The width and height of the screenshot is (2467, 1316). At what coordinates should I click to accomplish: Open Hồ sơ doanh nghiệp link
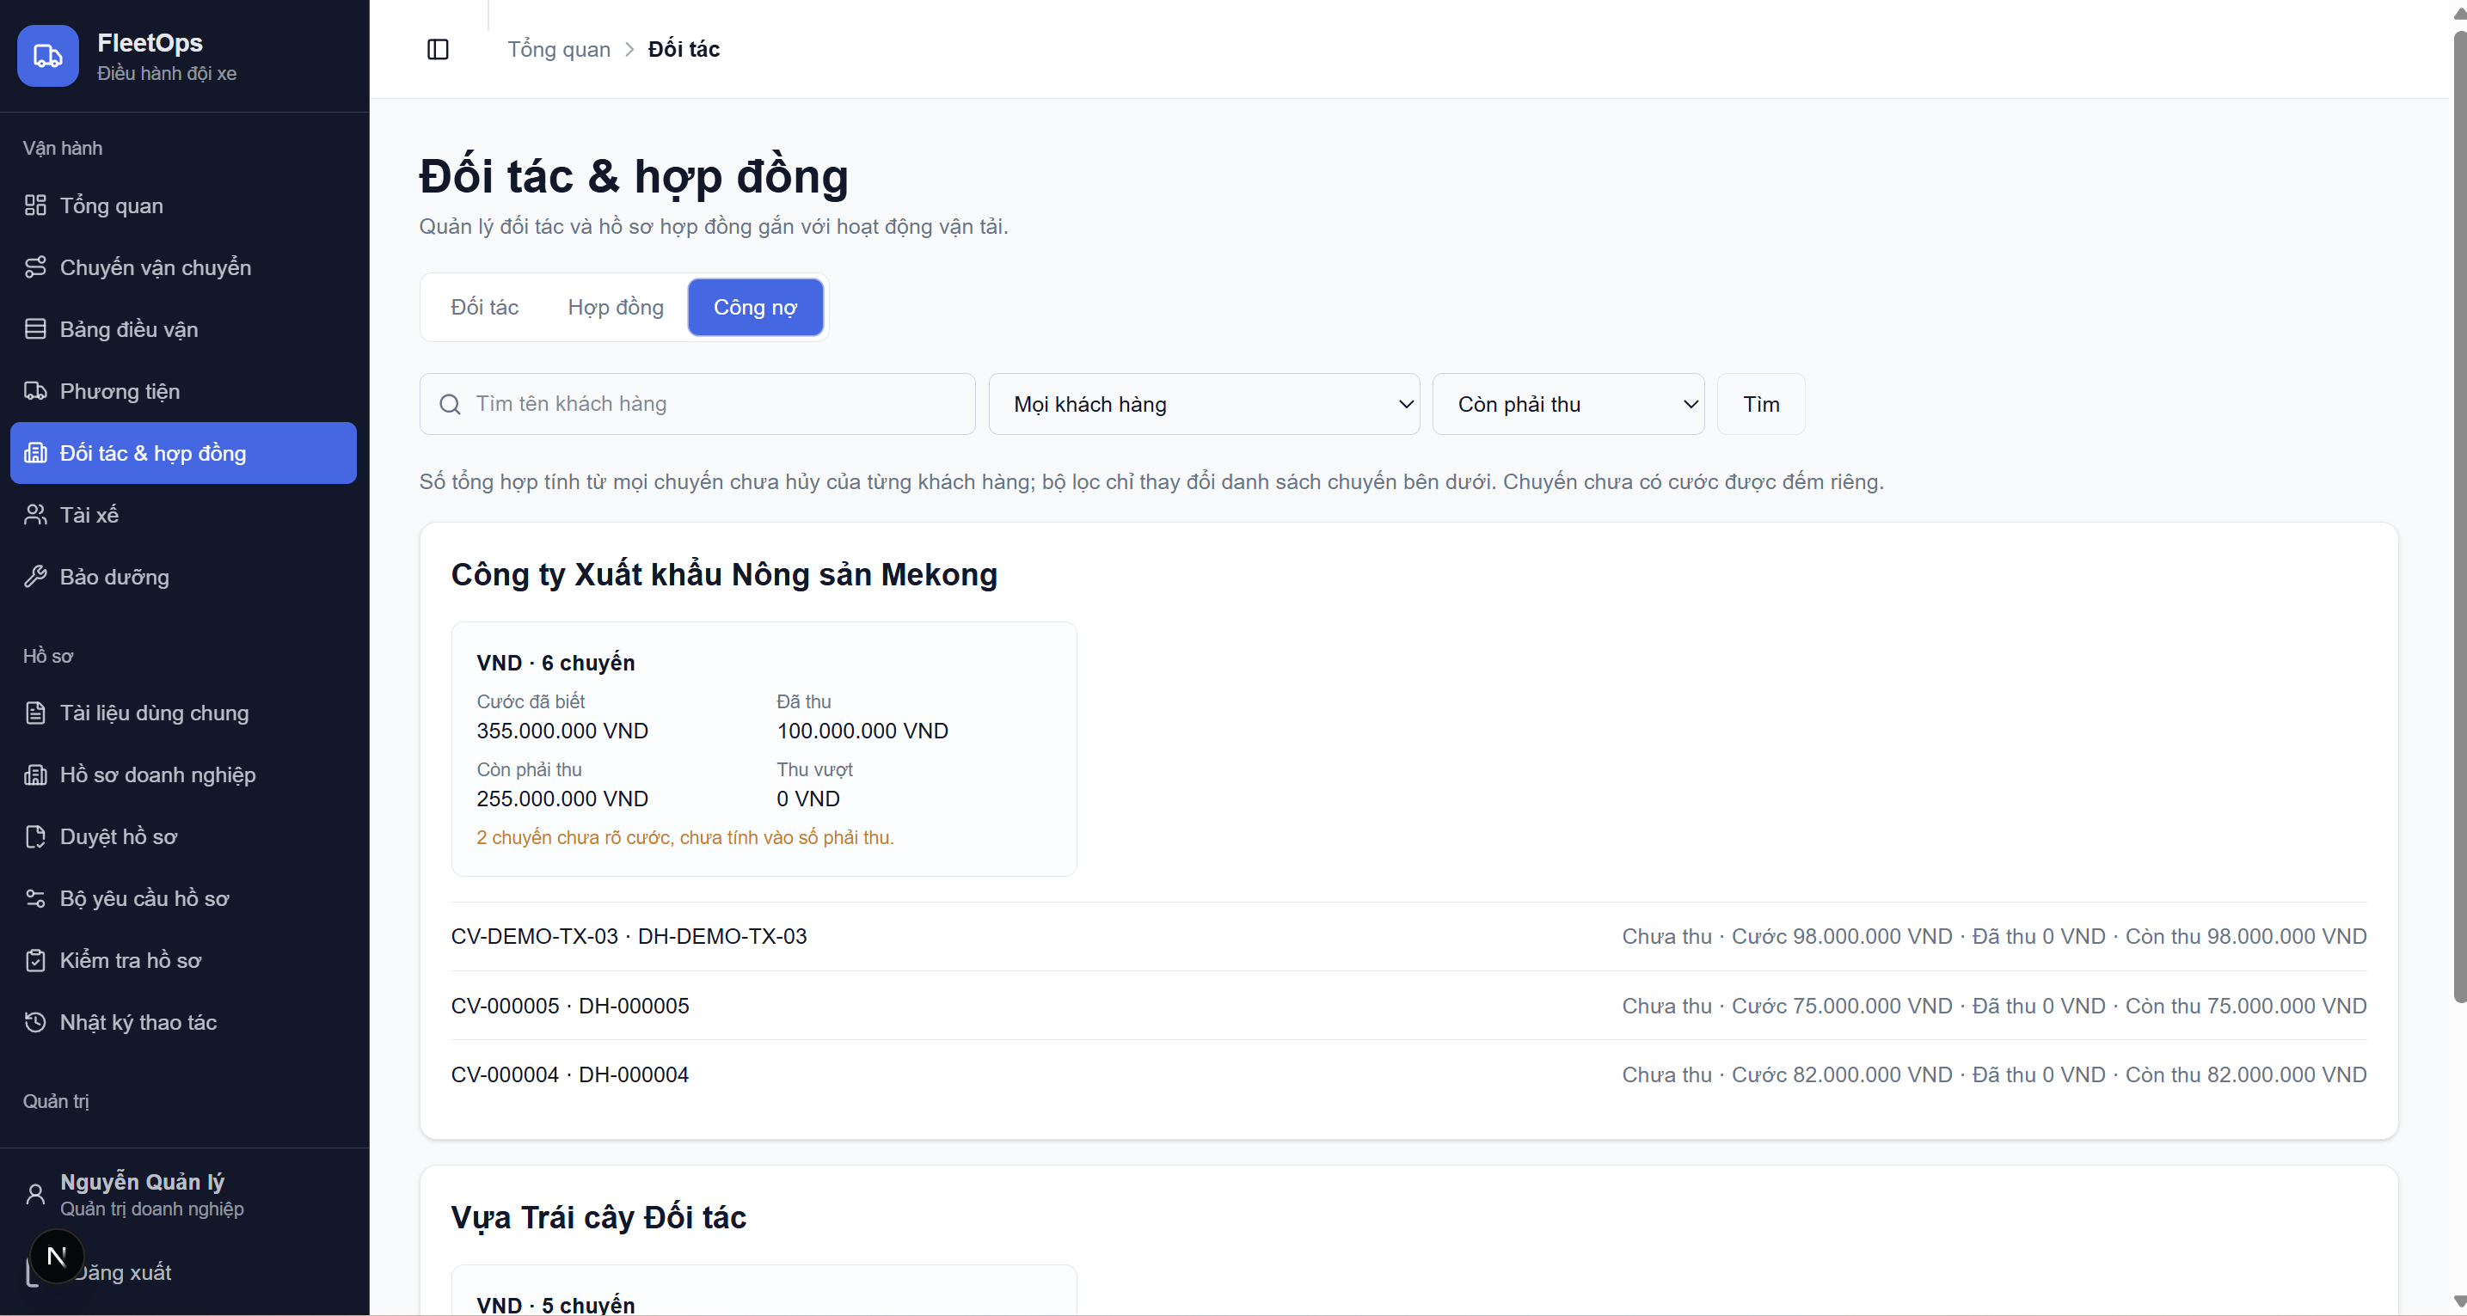pyautogui.click(x=183, y=774)
